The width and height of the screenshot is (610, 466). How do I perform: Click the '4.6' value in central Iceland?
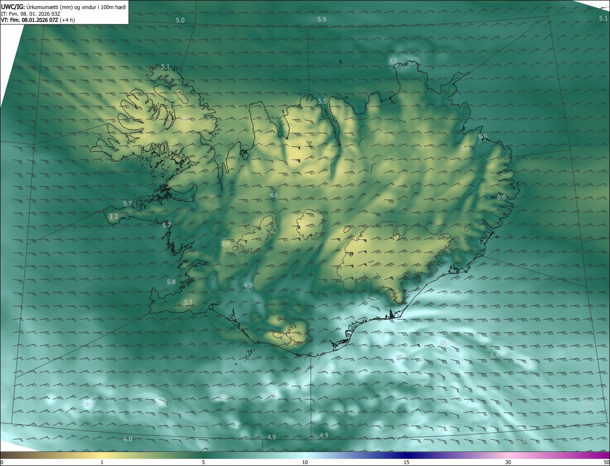(274, 195)
